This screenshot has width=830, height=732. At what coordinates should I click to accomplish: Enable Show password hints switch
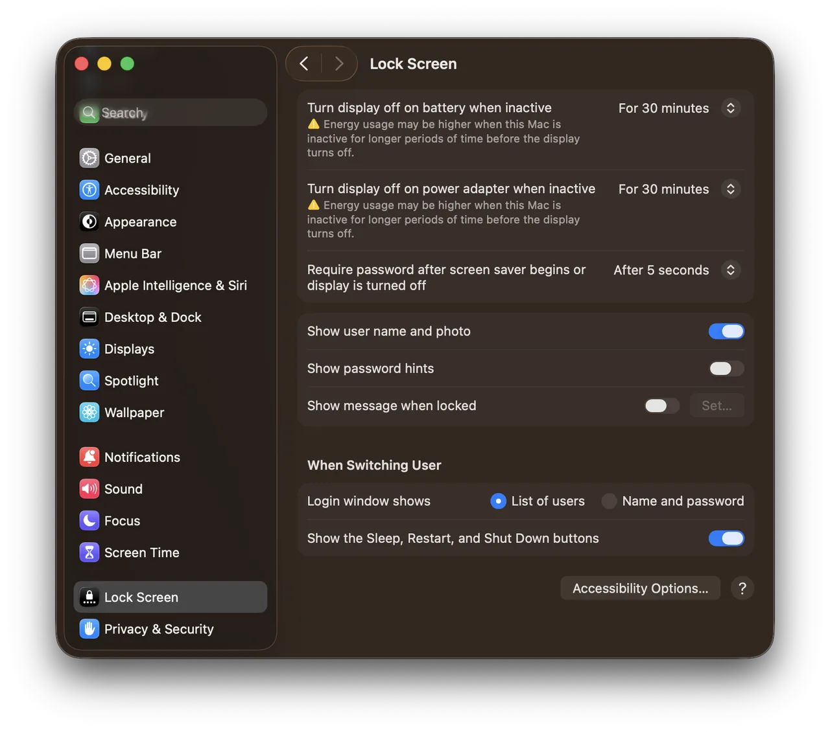(x=726, y=369)
